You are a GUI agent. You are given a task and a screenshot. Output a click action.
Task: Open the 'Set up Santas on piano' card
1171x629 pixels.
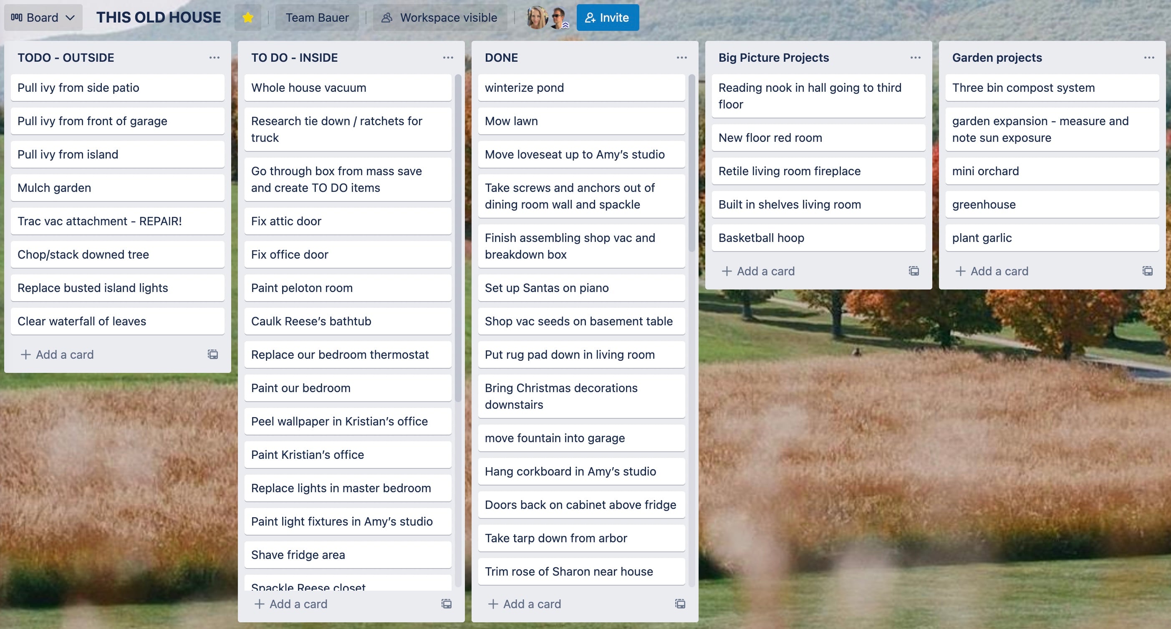pyautogui.click(x=581, y=288)
